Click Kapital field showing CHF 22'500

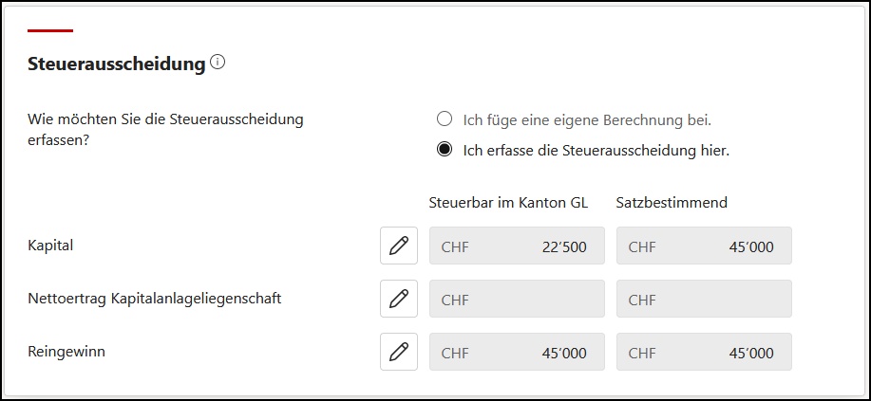[517, 246]
